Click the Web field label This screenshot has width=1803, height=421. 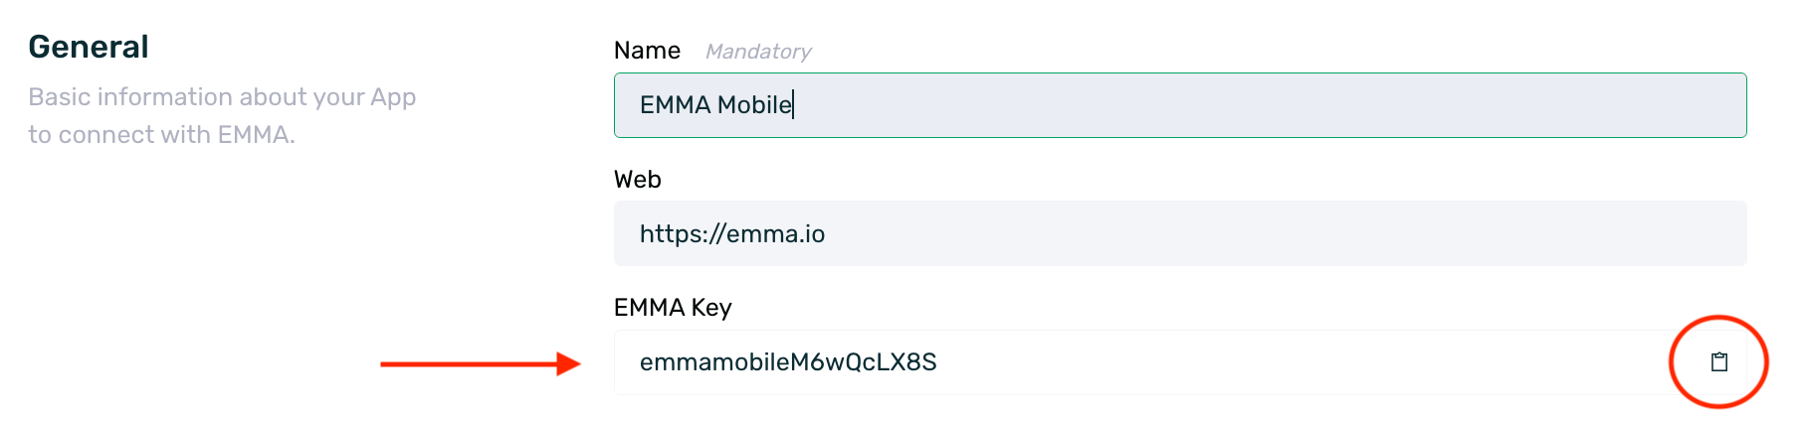click(638, 180)
